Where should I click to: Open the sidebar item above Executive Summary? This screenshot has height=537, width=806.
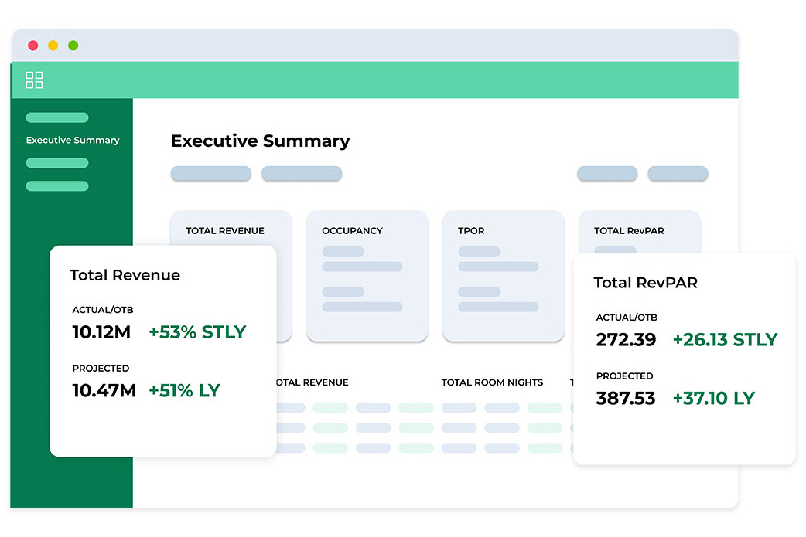57,117
